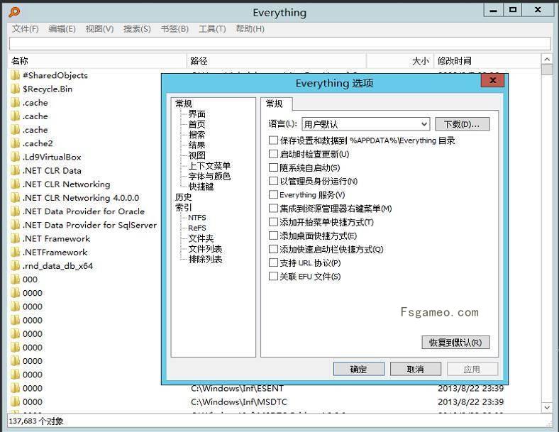Select the .Ld9VirtualBox folder icon
559x432 pixels.
click(15, 157)
